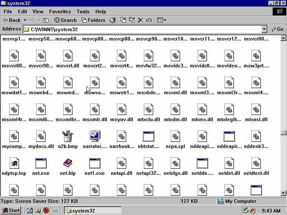Screen dimensions: 287x215
Task: Select the msvcrt.dll file icon
Action: pos(68,56)
